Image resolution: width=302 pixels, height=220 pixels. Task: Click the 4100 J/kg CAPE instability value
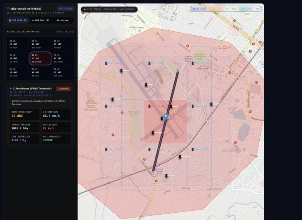click(19, 140)
